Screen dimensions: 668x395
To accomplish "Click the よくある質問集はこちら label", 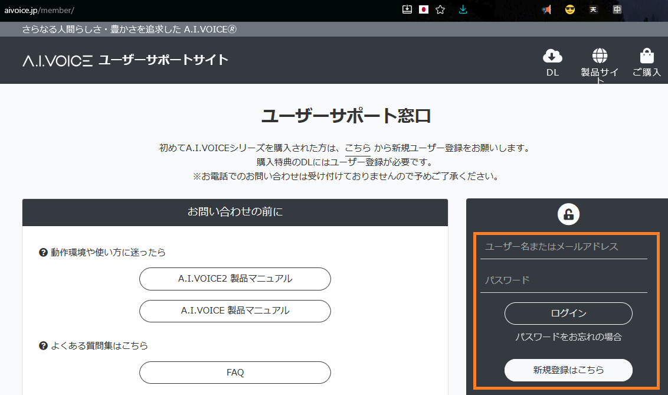I will 99,345.
